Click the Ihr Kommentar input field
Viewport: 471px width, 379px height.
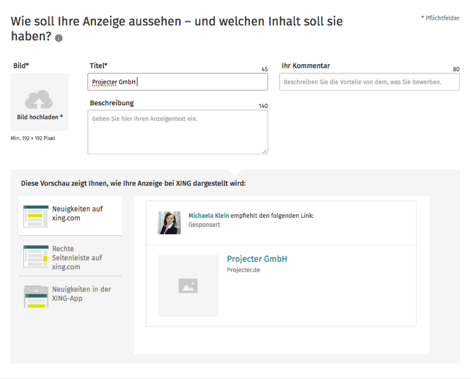pos(369,82)
